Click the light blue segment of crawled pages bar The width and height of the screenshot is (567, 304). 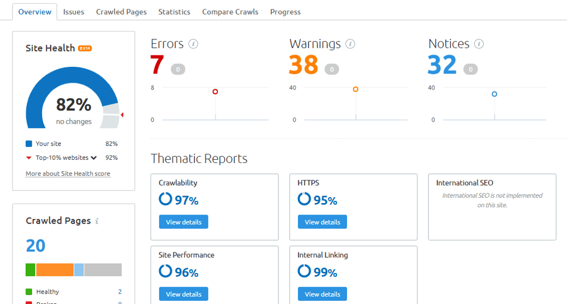point(79,270)
